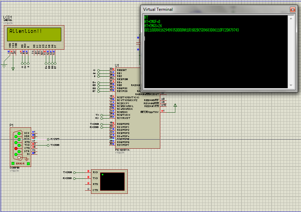Close the Virtual Terminal window
This screenshot has width=301, height=212.
pyautogui.click(x=293, y=9)
